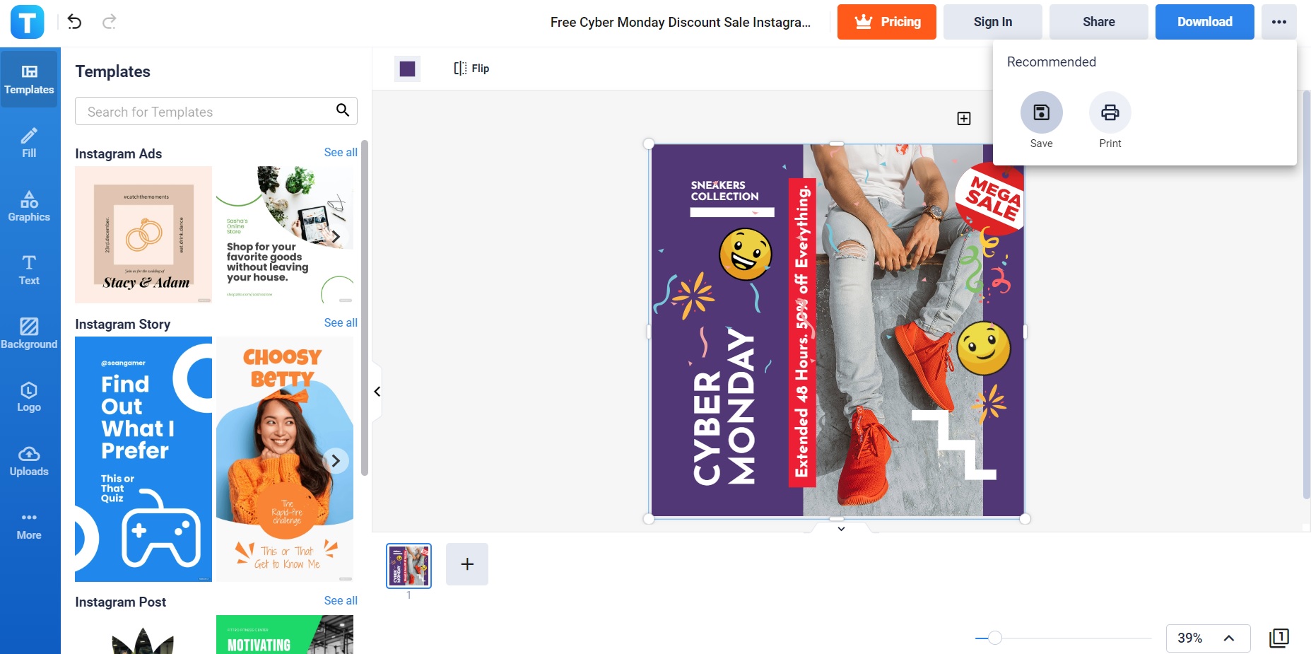Click the Search for Templates field
1311x654 pixels.
point(216,111)
